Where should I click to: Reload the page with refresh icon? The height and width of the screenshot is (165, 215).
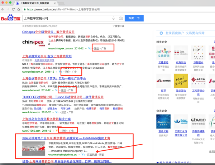point(13,9)
